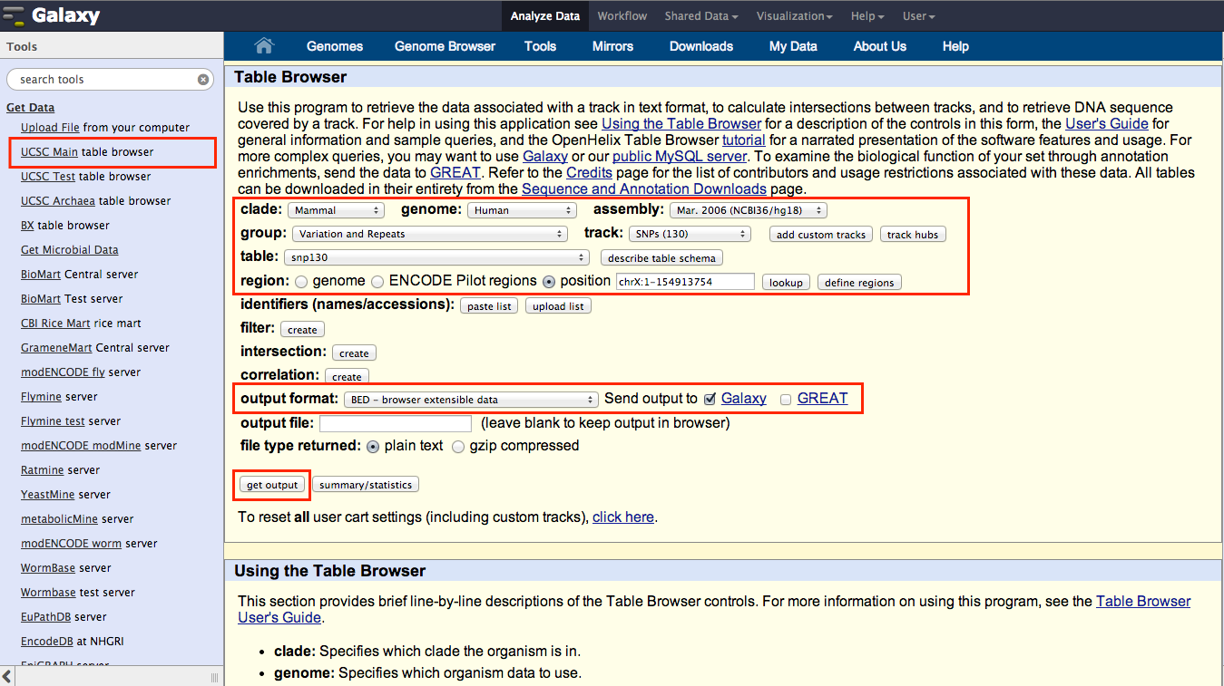Click the get output button
The height and width of the screenshot is (686, 1224).
(x=272, y=485)
